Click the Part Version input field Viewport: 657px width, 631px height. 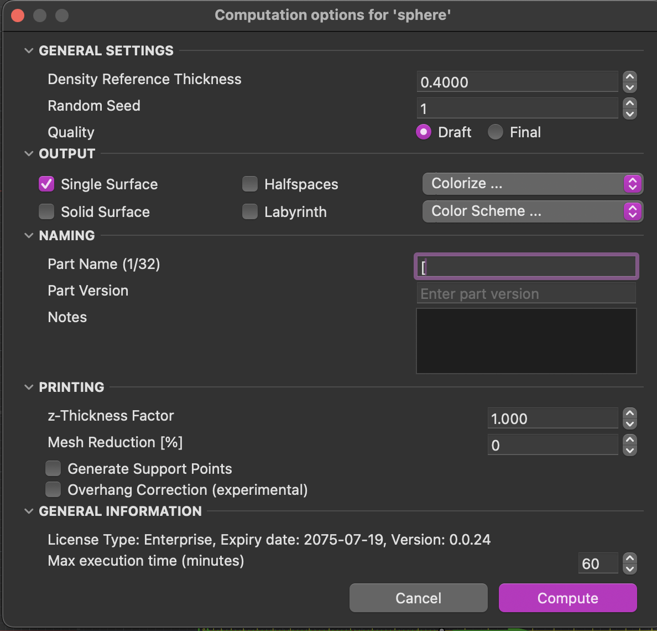[525, 294]
